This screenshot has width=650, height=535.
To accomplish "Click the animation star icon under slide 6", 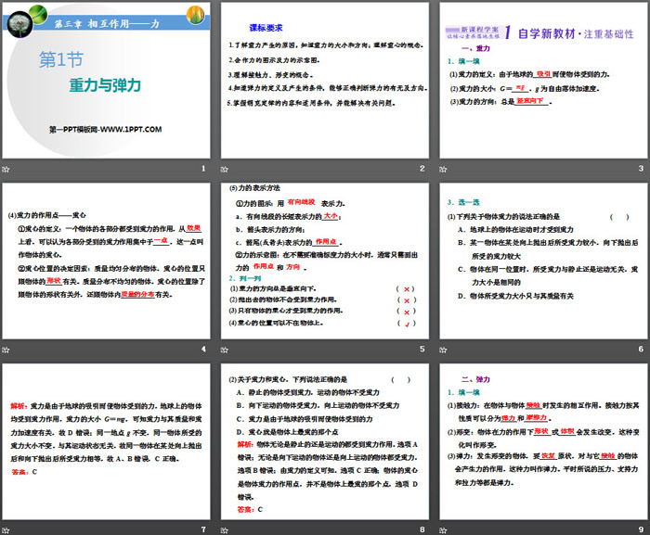I will click(x=443, y=349).
